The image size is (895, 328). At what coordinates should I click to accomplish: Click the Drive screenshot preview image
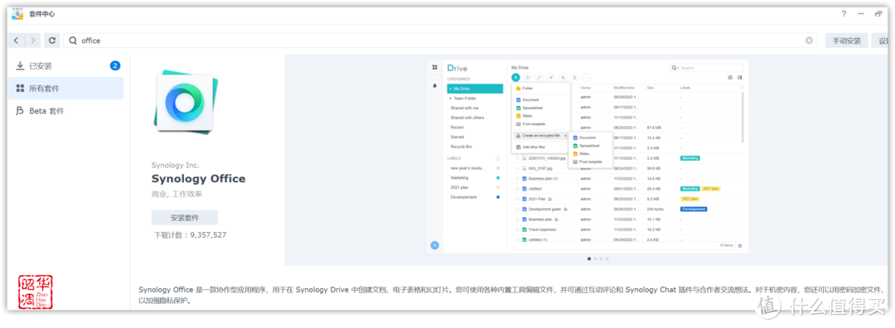[588, 157]
